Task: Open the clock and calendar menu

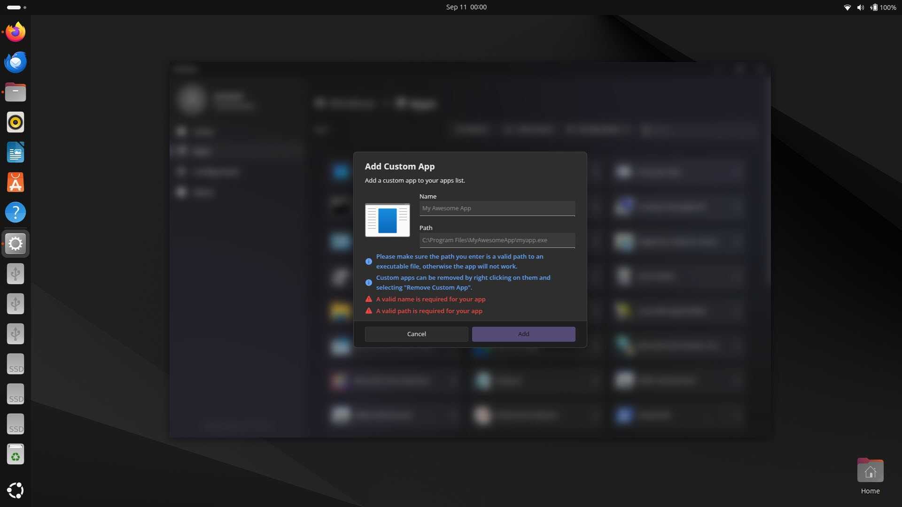Action: pyautogui.click(x=466, y=7)
